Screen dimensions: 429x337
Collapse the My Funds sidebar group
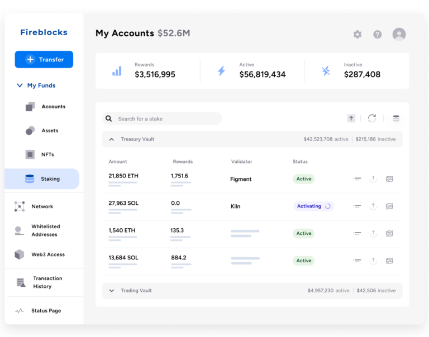coord(20,85)
